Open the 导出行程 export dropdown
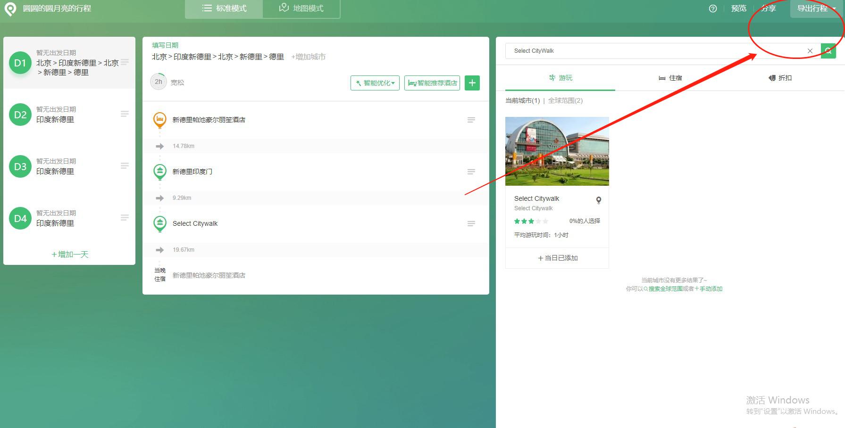The image size is (845, 428). point(812,8)
